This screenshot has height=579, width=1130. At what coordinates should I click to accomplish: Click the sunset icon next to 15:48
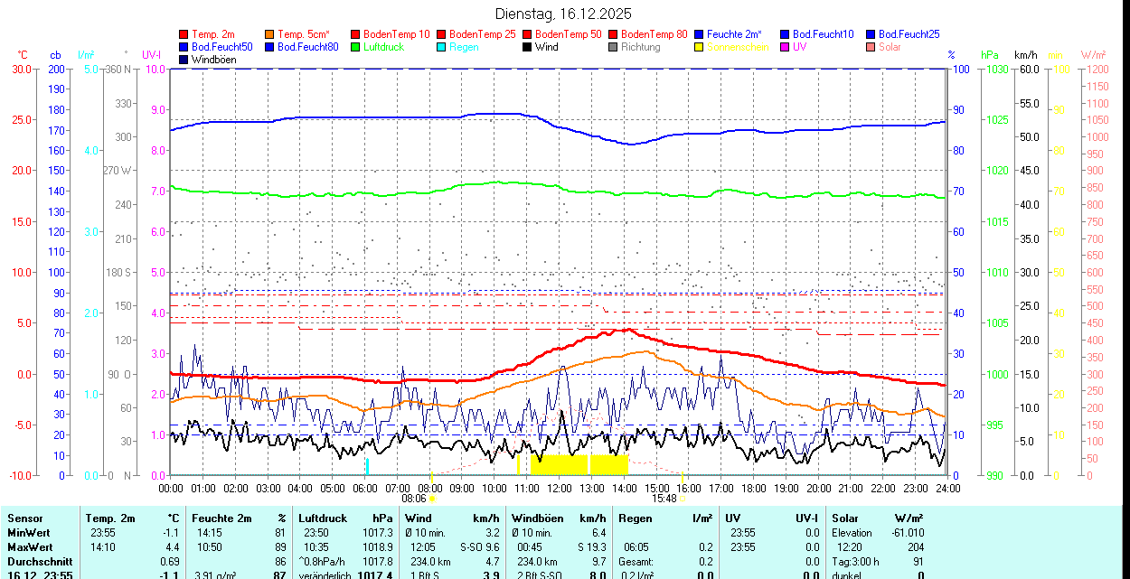coord(682,498)
